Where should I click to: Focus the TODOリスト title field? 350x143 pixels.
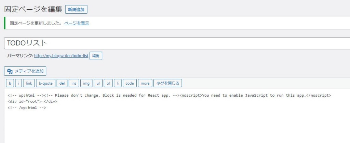[x=177, y=43]
